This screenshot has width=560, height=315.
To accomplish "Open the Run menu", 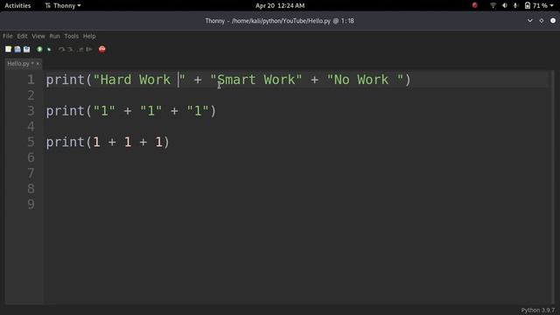I will pyautogui.click(x=54, y=36).
